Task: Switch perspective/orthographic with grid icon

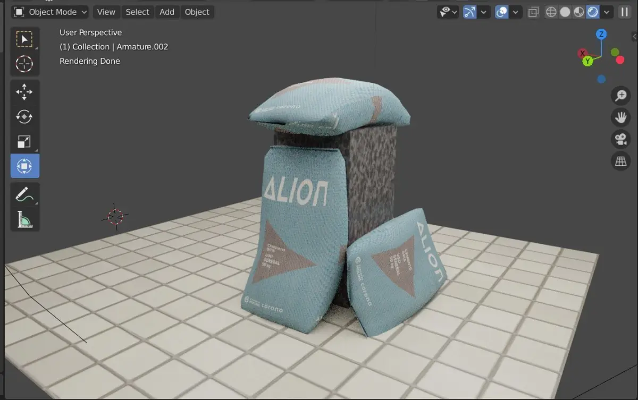Action: [x=620, y=161]
